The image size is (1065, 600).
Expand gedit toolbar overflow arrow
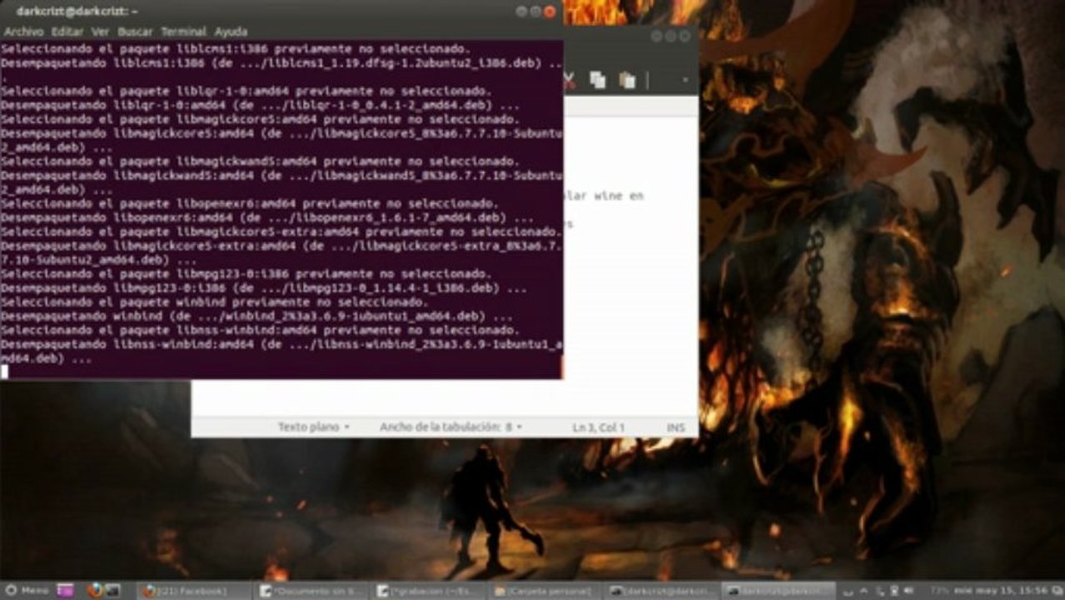point(685,81)
